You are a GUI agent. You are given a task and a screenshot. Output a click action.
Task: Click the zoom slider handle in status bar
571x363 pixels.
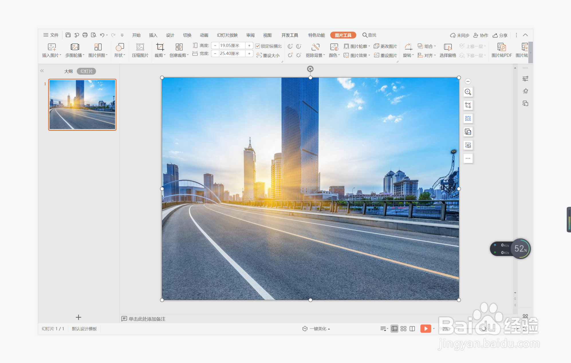point(483,329)
